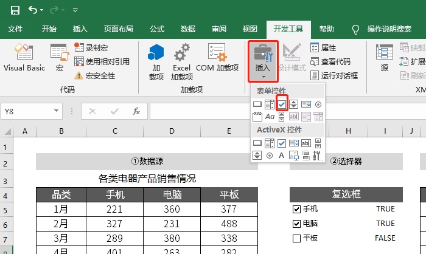
Task: Click the 各类电器产品销售情况 title cell
Action: [x=147, y=179]
